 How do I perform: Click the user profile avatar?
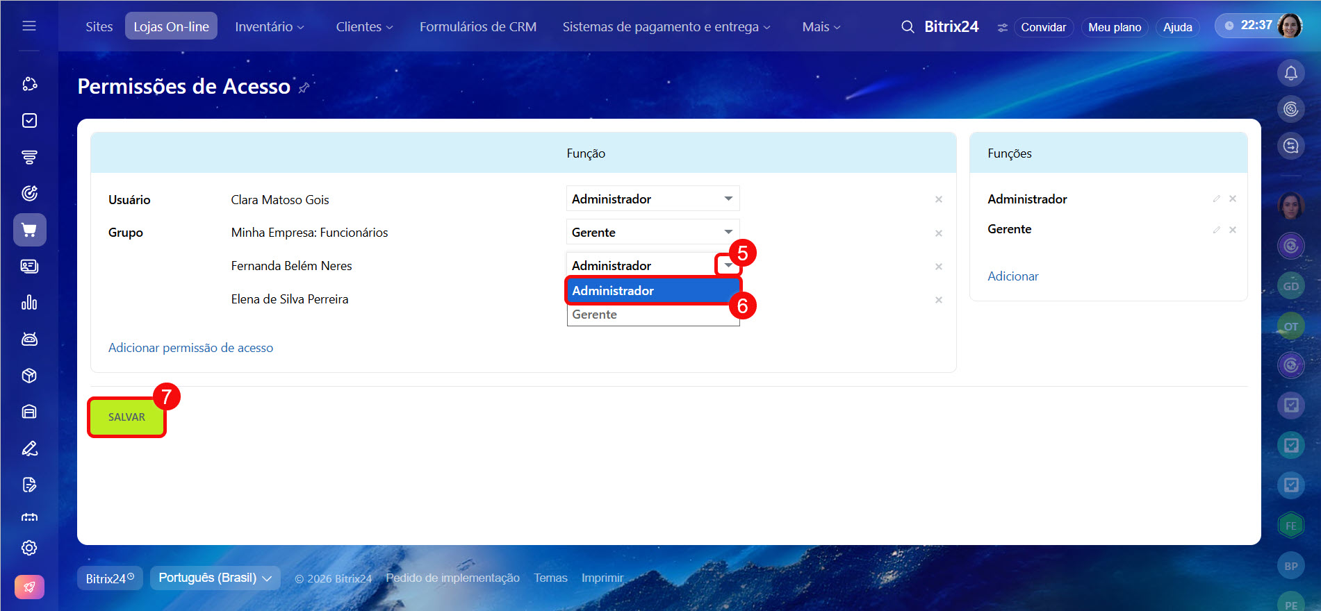pyautogui.click(x=1290, y=26)
